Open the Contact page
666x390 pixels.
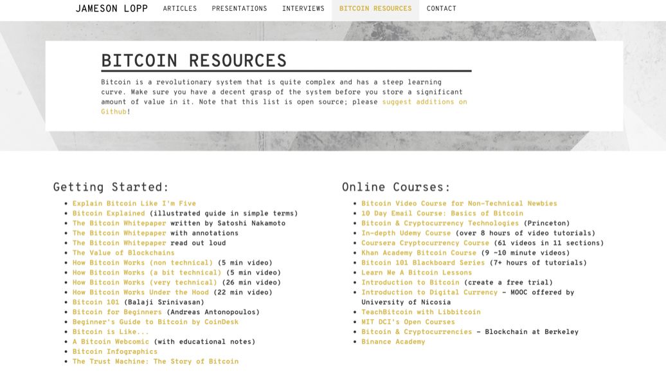[x=441, y=9]
